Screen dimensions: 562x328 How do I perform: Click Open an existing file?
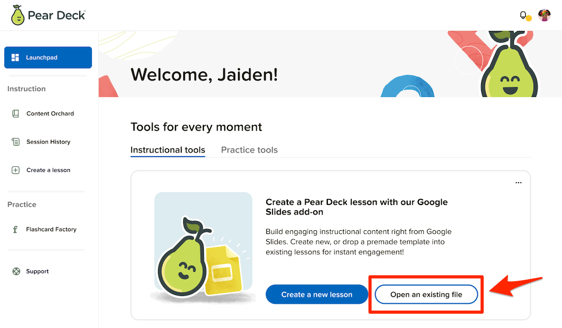pyautogui.click(x=426, y=294)
